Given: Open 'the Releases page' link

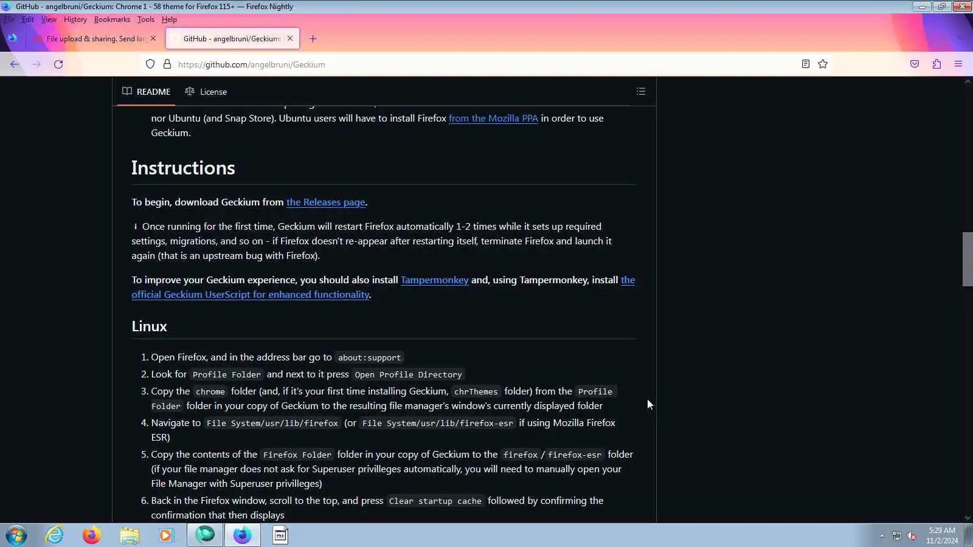Looking at the screenshot, I should pos(326,202).
